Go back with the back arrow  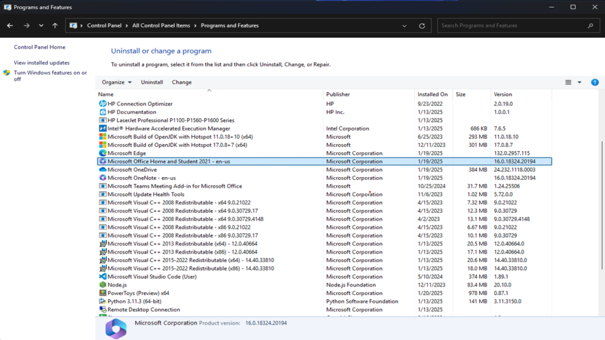10,25
